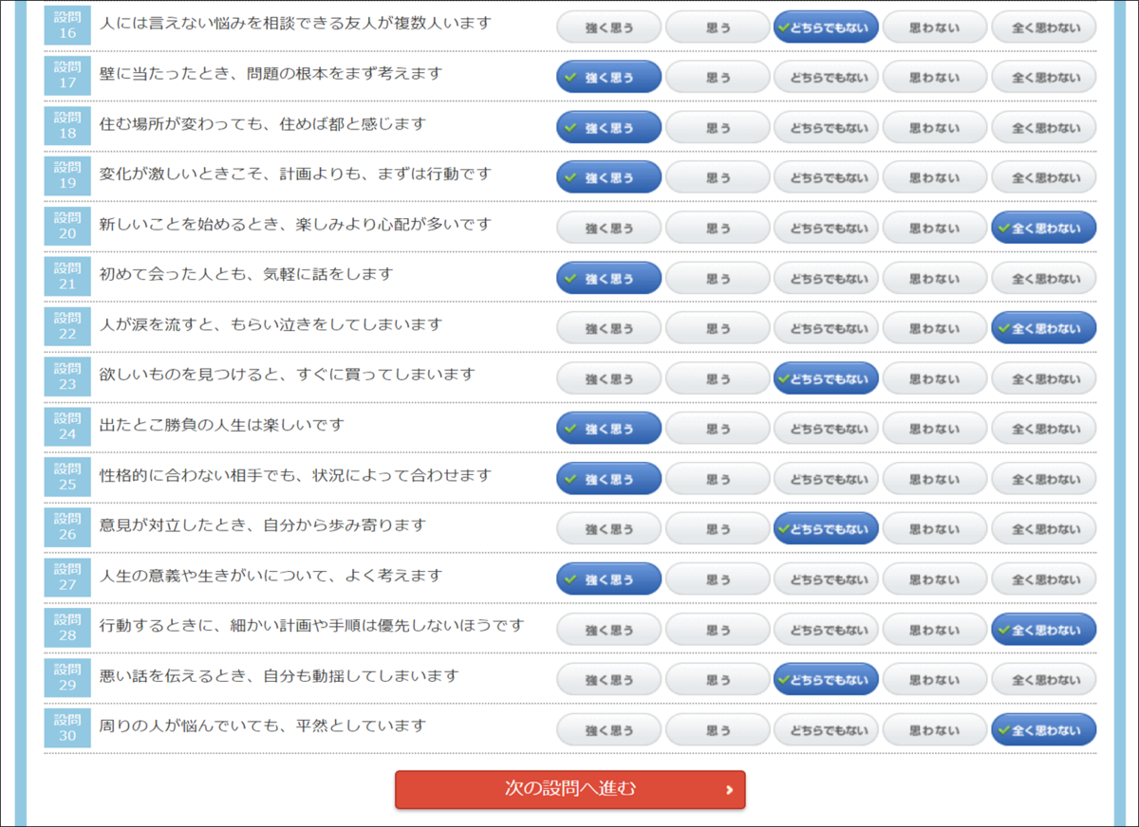Click the checked 全く思わない on question 20
Screen dimensions: 1139x827
pos(1044,228)
